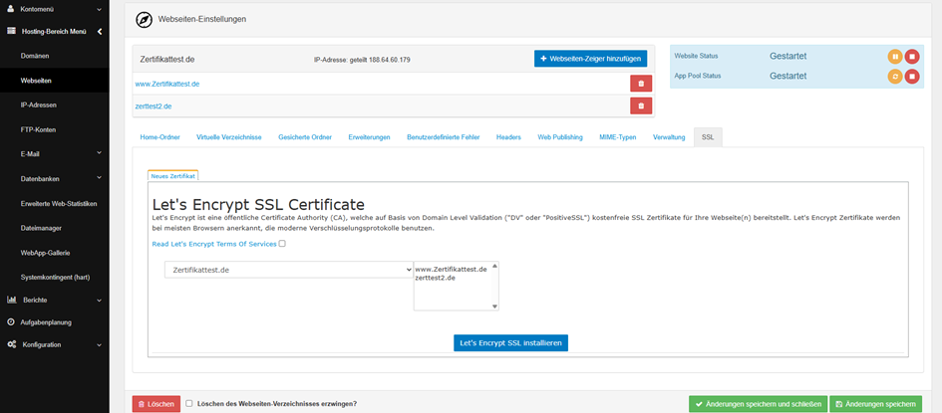Click the Aufgabenplanung clock icon
Screen dimensions: 942x413
tap(11, 321)
